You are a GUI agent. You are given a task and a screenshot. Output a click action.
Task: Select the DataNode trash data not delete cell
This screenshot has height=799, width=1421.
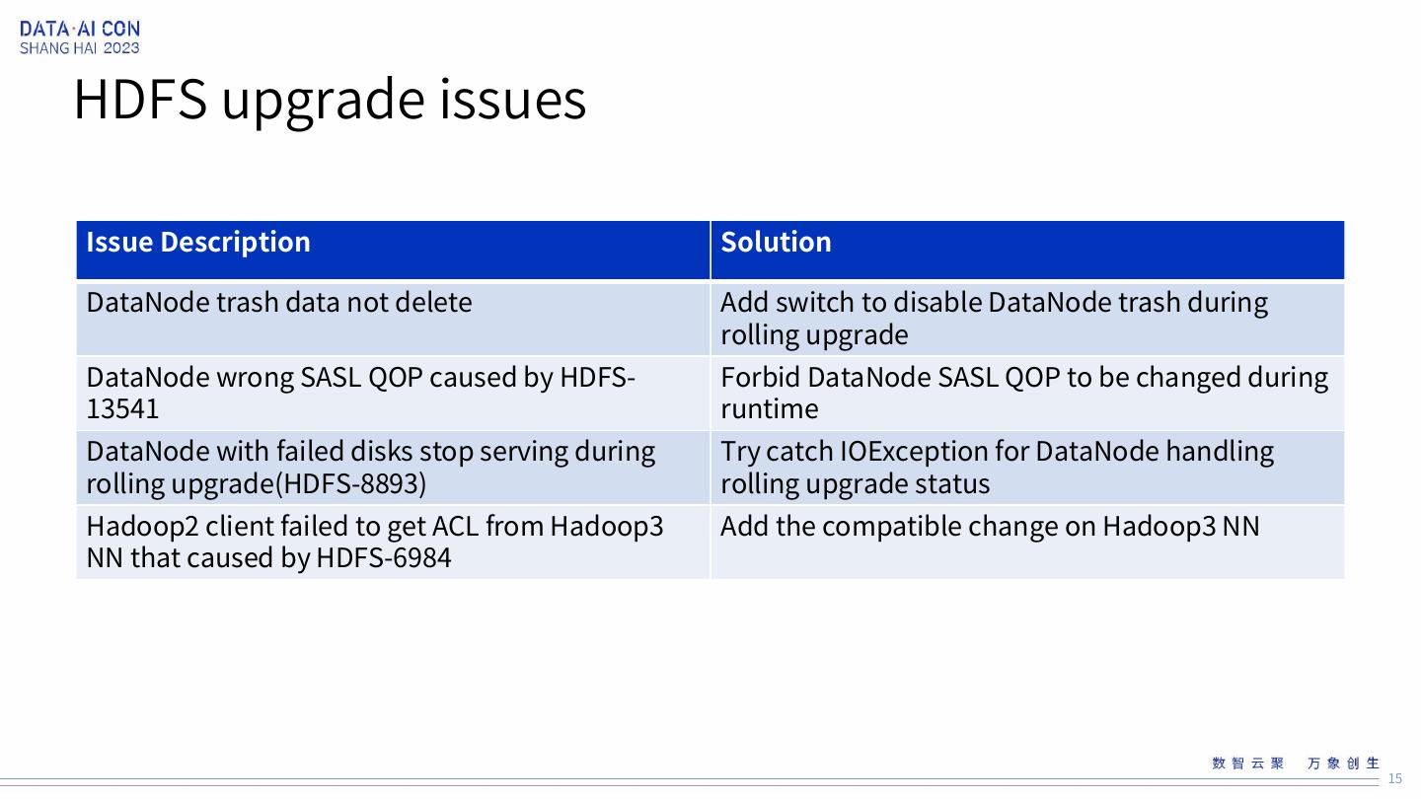[x=279, y=302]
